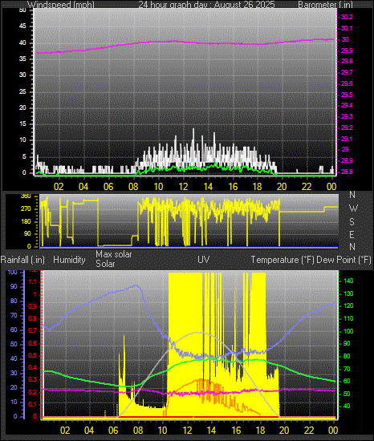
Task: Click the 0.9 rainfall axis value
Action: [33, 306]
